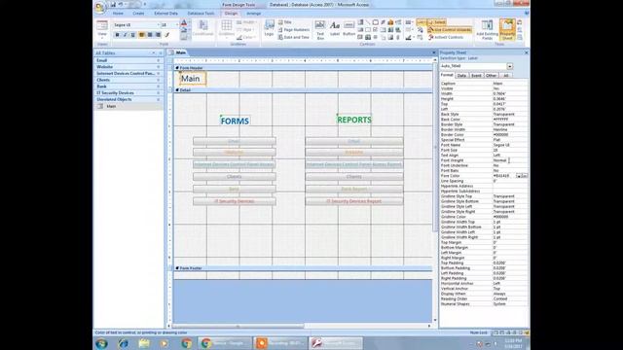Screen dimensions: 623x350
Task: Toggle Italic formatting
Action: point(126,35)
